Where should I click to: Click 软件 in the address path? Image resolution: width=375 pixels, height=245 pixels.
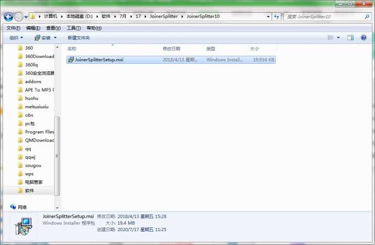(106, 16)
